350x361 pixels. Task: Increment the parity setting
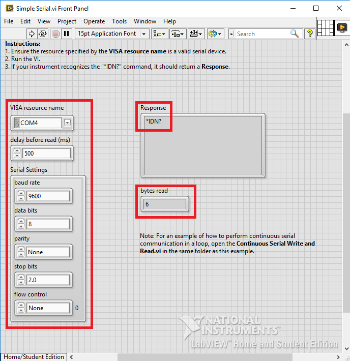tap(21, 249)
